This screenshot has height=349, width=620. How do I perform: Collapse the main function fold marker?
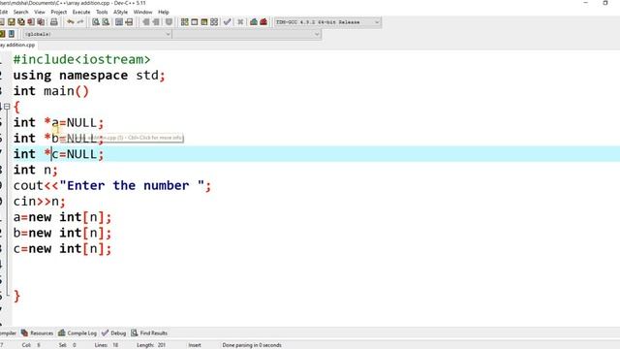coord(7,107)
